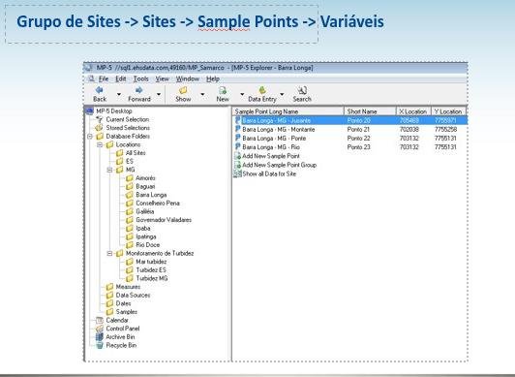This screenshot has height=377, width=515.
Task: Select the Mar turbidez folder
Action: coord(151,262)
